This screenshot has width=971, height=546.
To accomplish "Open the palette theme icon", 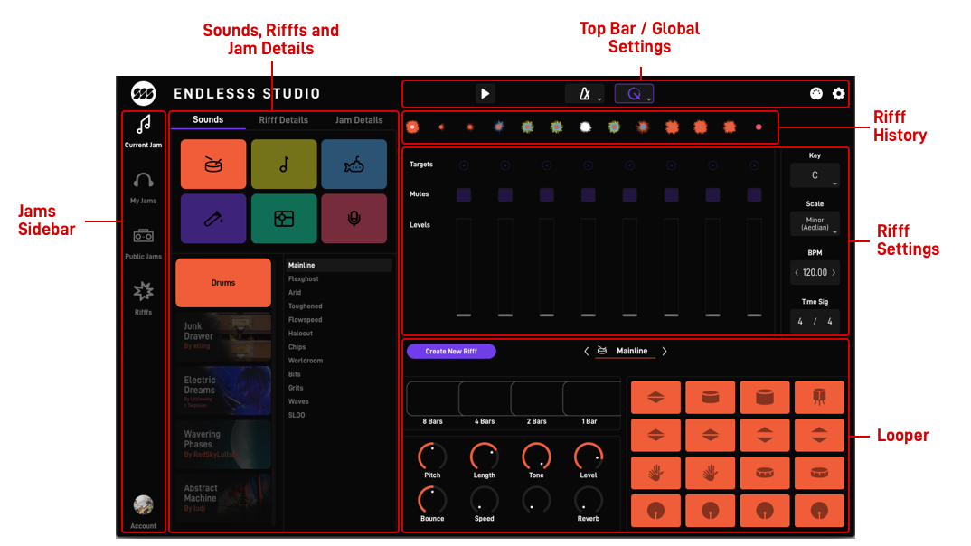I will [816, 93].
